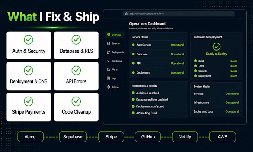Click Passed status next to Tests

point(233,66)
